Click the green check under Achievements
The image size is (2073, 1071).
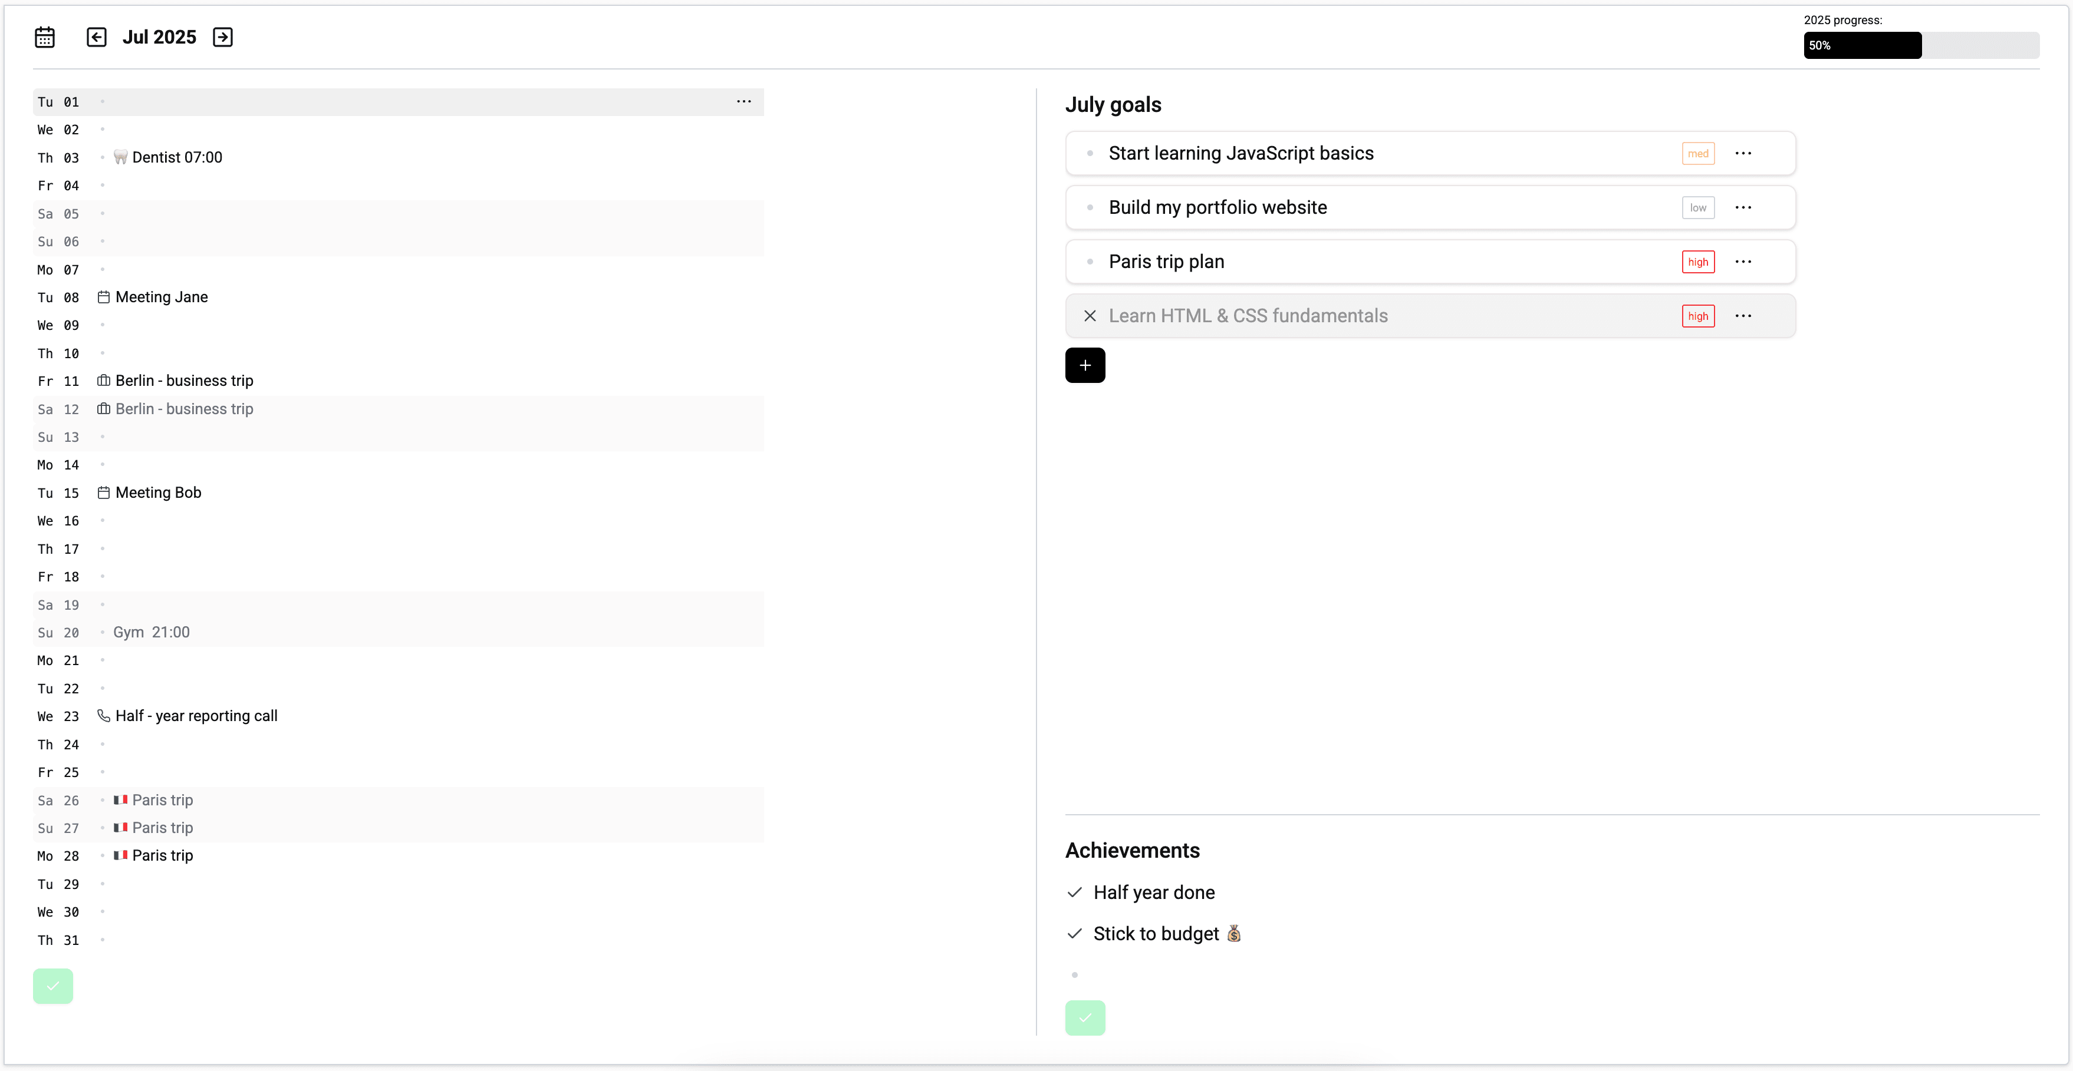coord(1085,1017)
